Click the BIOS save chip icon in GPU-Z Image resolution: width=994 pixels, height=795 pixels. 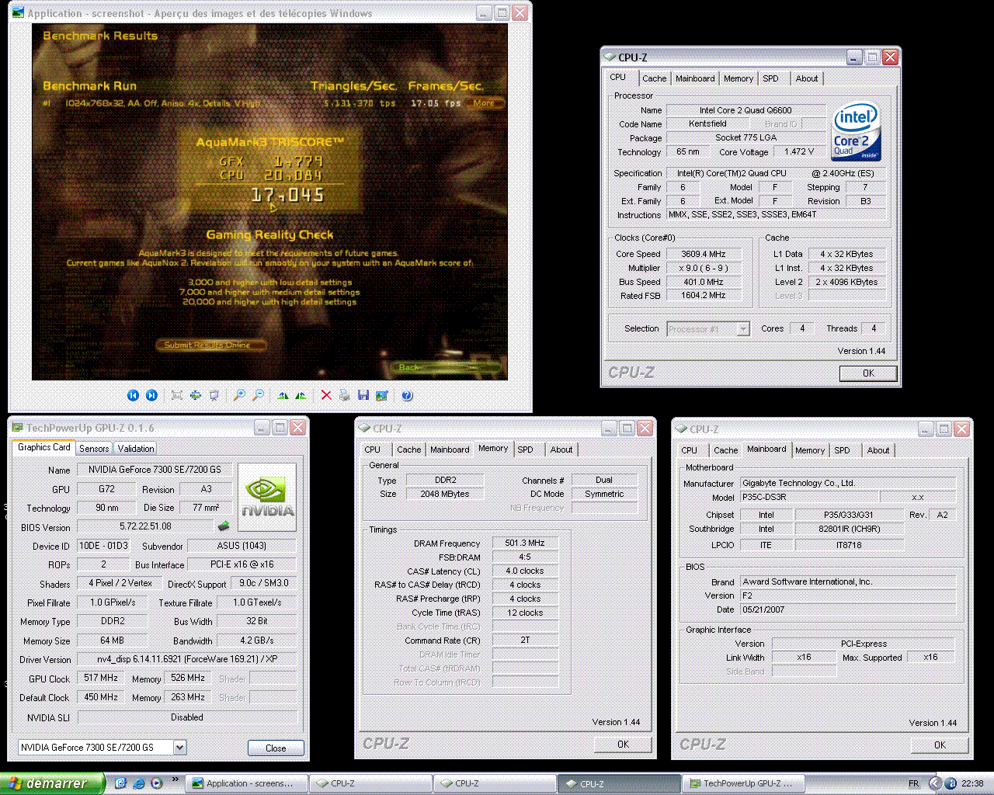coord(224,526)
